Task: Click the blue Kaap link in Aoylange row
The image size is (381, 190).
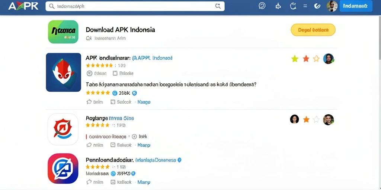Action: pyautogui.click(x=144, y=145)
